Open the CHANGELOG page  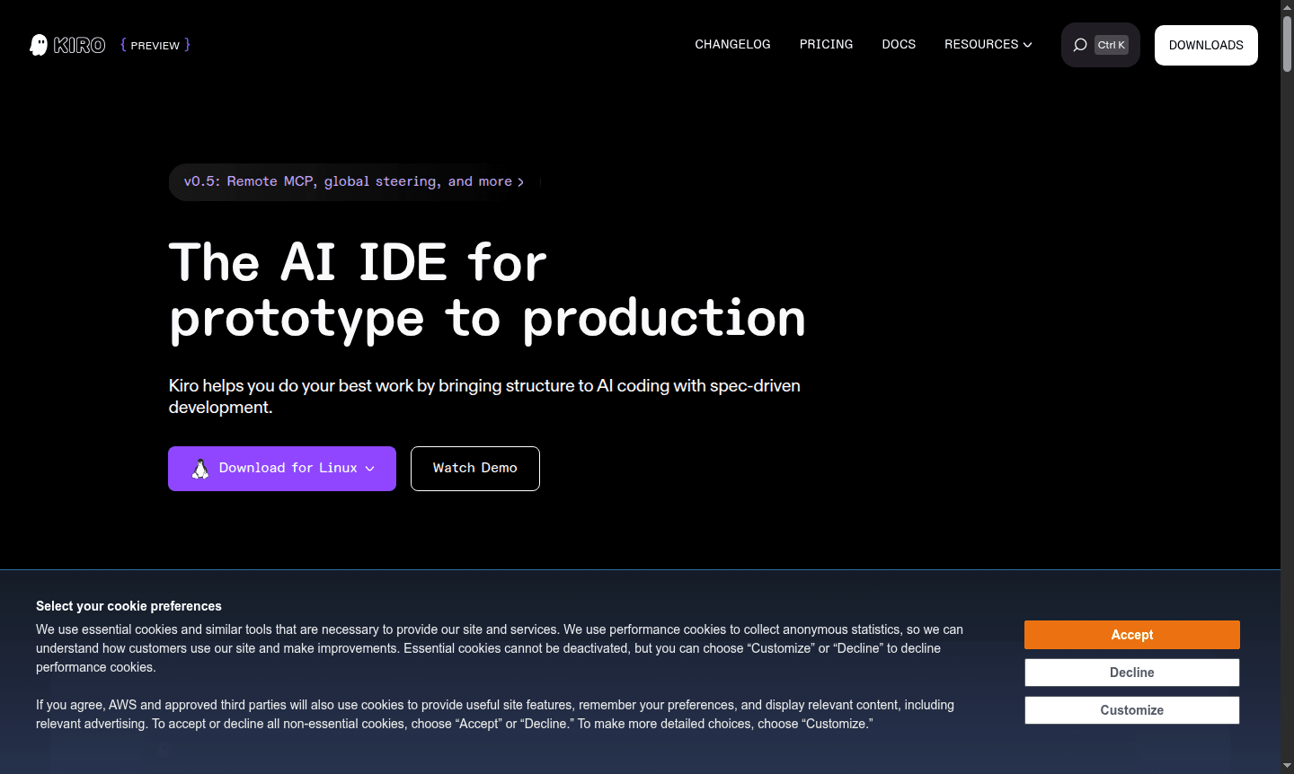[732, 44]
